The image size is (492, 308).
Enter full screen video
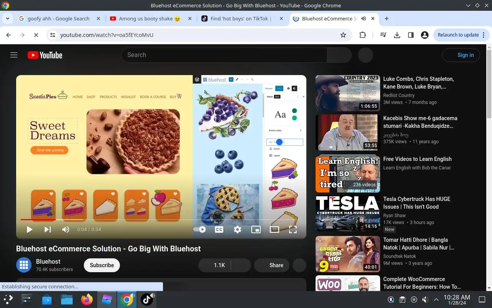293,229
